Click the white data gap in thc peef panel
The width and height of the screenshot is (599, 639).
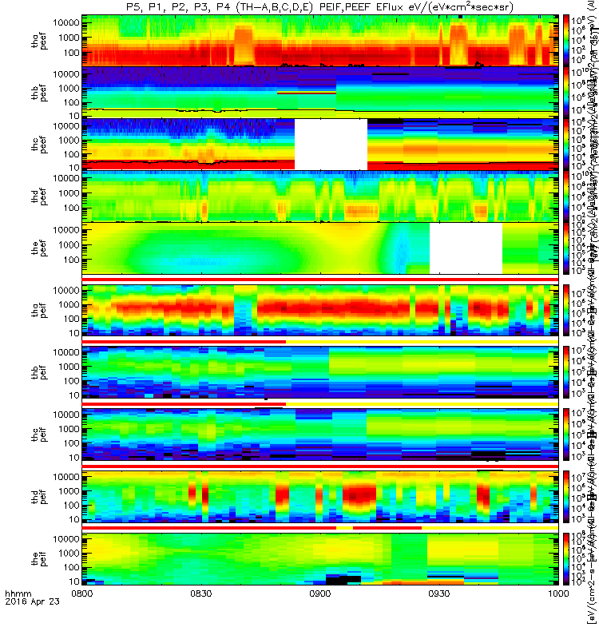pyautogui.click(x=331, y=145)
